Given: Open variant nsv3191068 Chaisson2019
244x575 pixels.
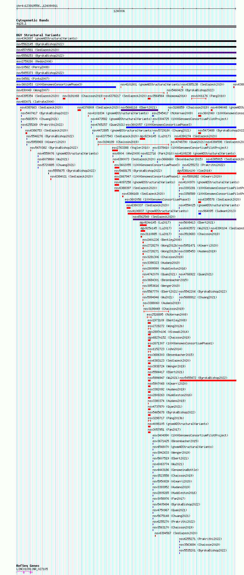Looking at the screenshot, I should click(x=83, y=96).
